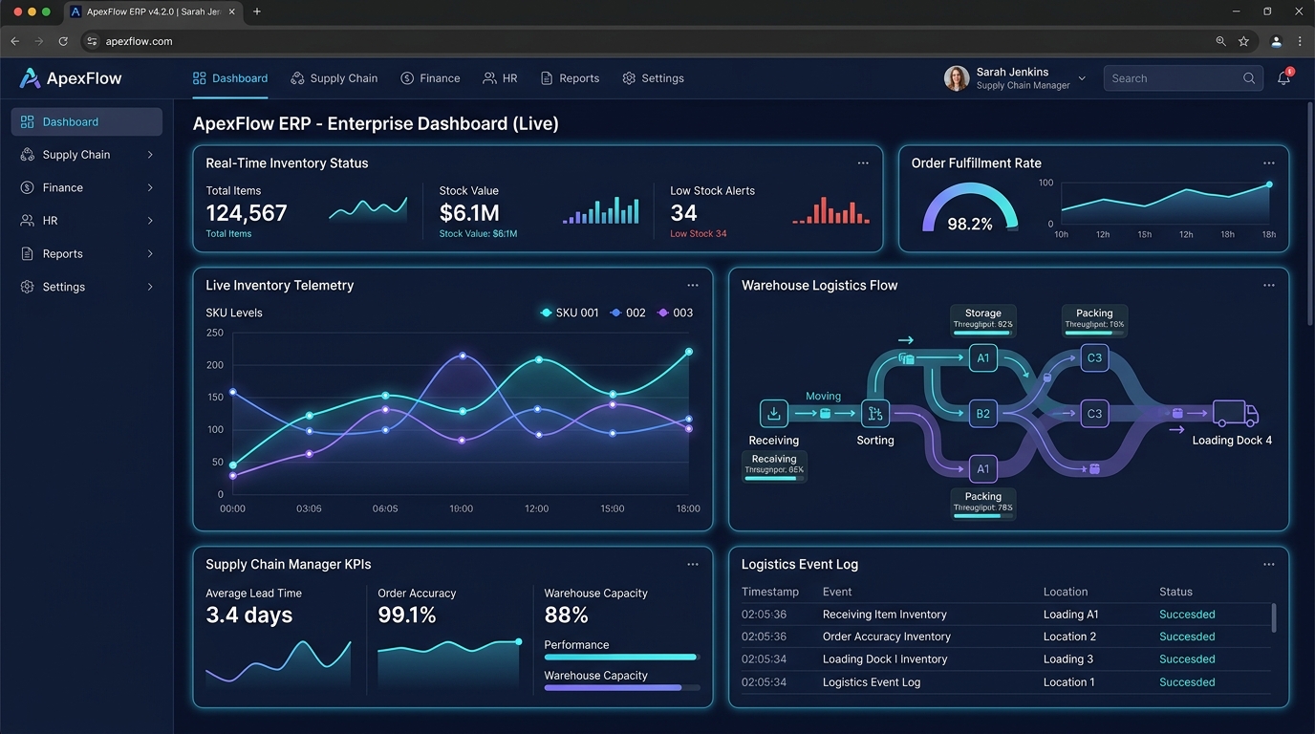Click the Logistics Event Log scrollbar
1315x734 pixels.
pos(1274,617)
